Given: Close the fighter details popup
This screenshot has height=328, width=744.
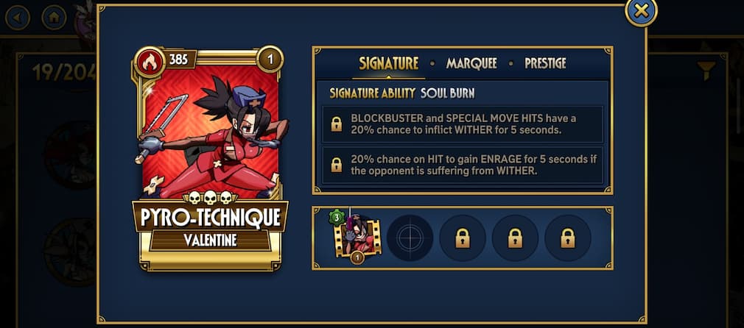Looking at the screenshot, I should [x=641, y=11].
